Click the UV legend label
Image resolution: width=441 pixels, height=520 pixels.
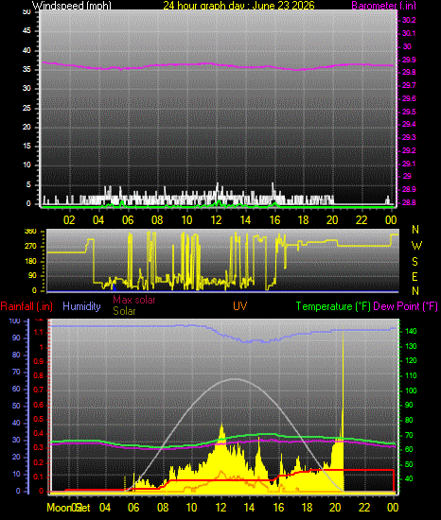click(240, 306)
